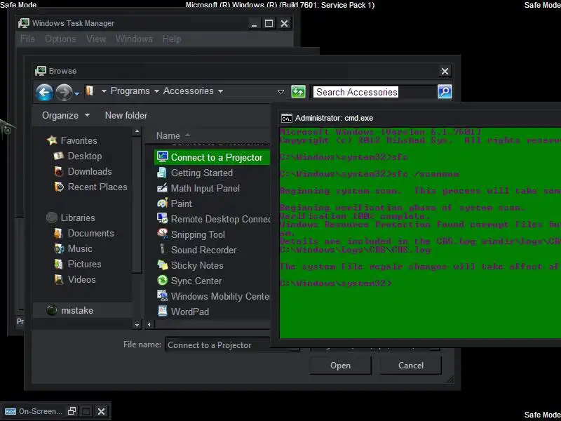561x421 pixels.
Task: Open Options menu in Task Manager
Action: [x=60, y=39]
